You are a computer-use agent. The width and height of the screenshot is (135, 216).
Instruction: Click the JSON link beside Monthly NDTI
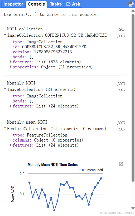121,84
